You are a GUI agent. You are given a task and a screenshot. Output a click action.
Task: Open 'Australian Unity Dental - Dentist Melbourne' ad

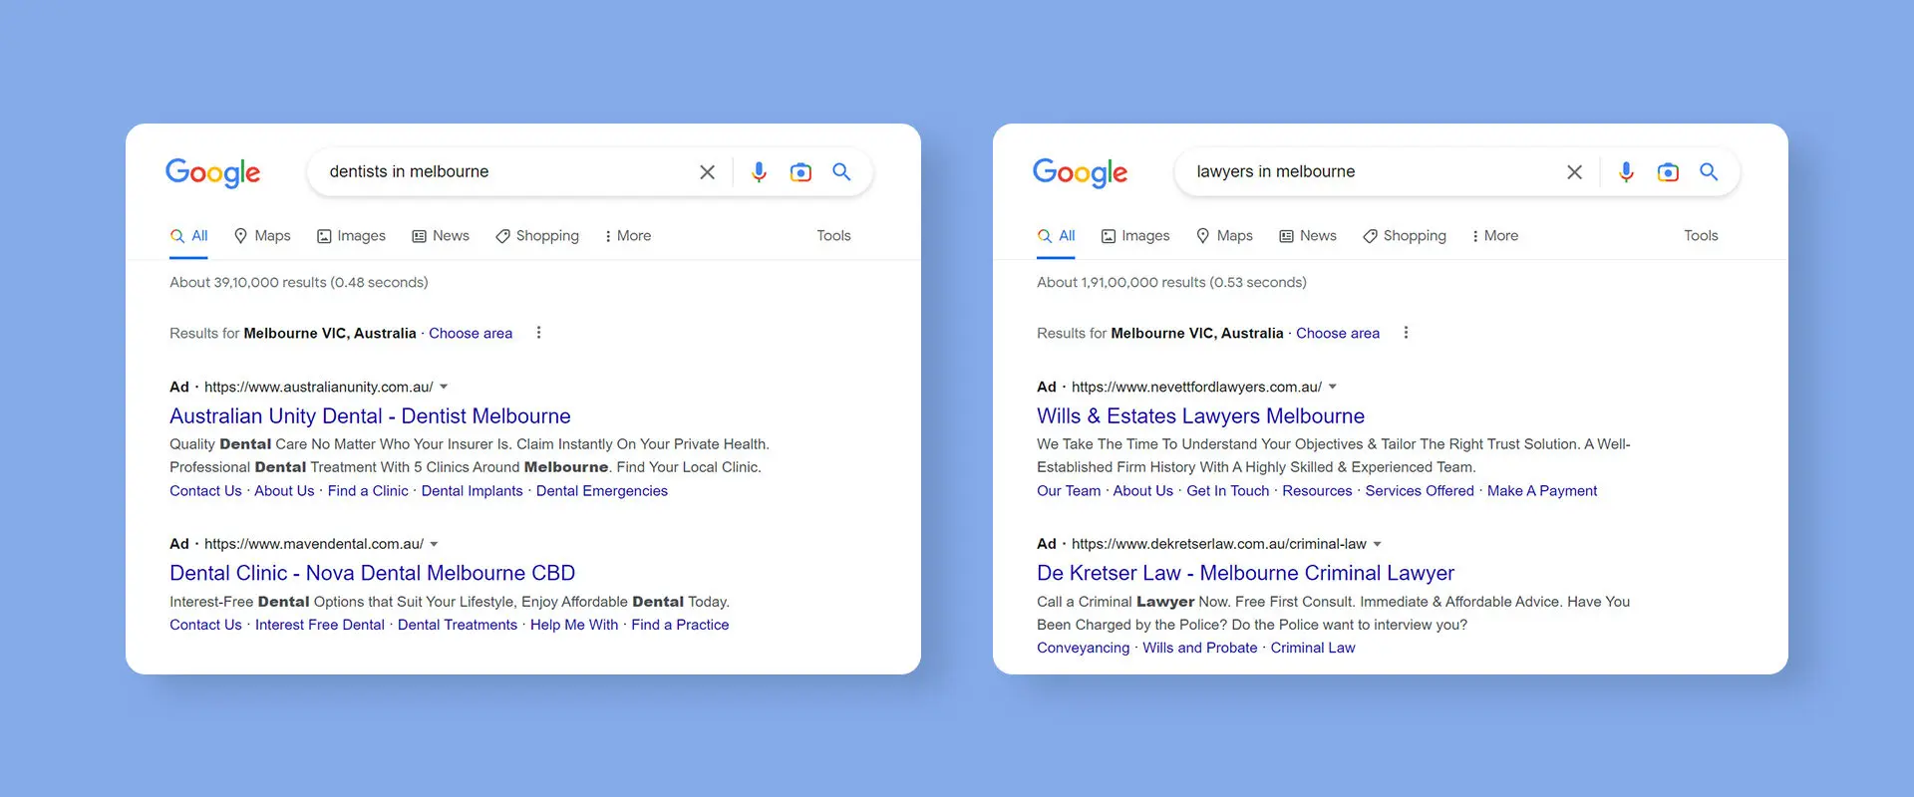click(370, 416)
